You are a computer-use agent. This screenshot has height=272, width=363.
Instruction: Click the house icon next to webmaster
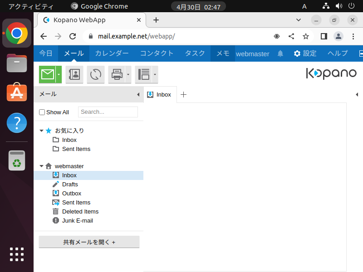pos(49,166)
